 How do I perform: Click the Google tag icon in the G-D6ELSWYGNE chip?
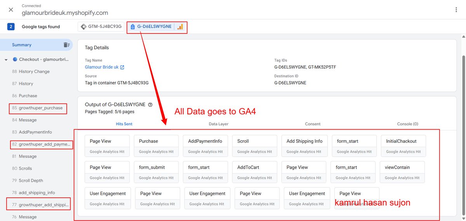click(133, 27)
